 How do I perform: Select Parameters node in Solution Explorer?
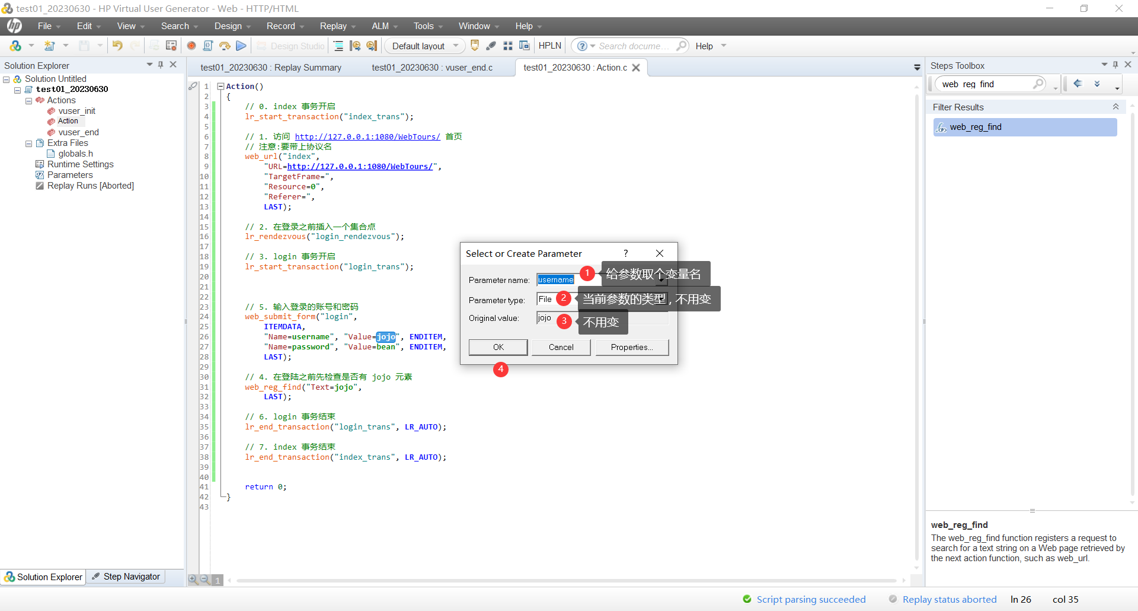tap(70, 175)
